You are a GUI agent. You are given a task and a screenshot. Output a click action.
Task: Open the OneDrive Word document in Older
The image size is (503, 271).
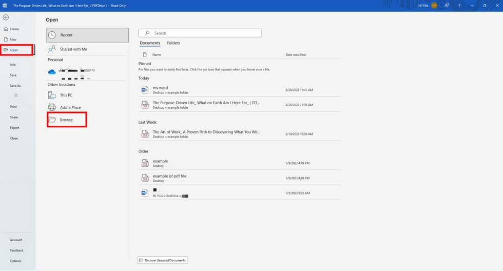239,193
